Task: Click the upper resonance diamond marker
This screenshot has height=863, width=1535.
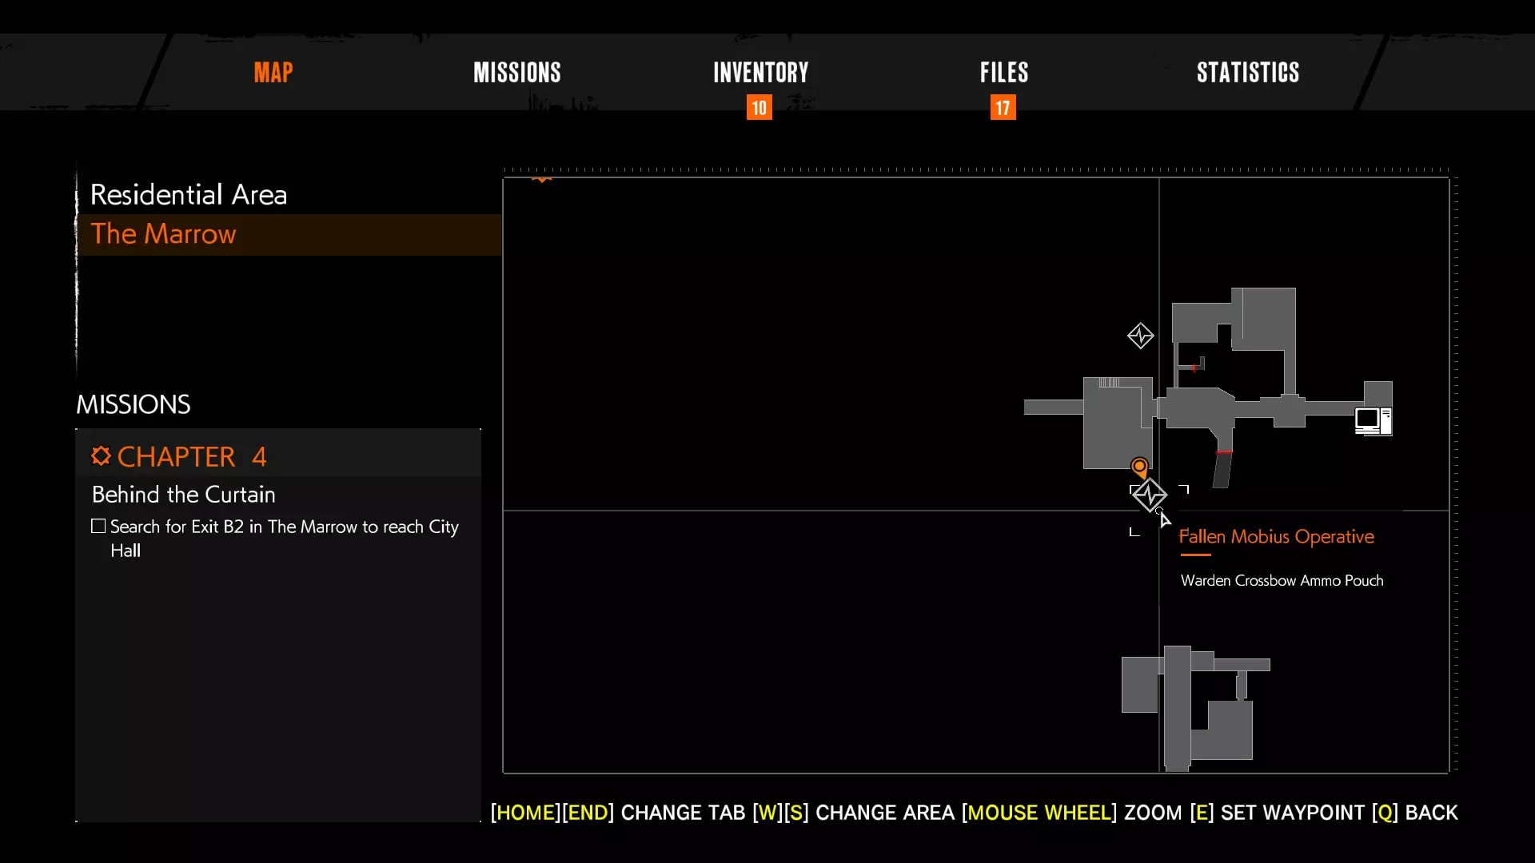Action: pos(1140,336)
